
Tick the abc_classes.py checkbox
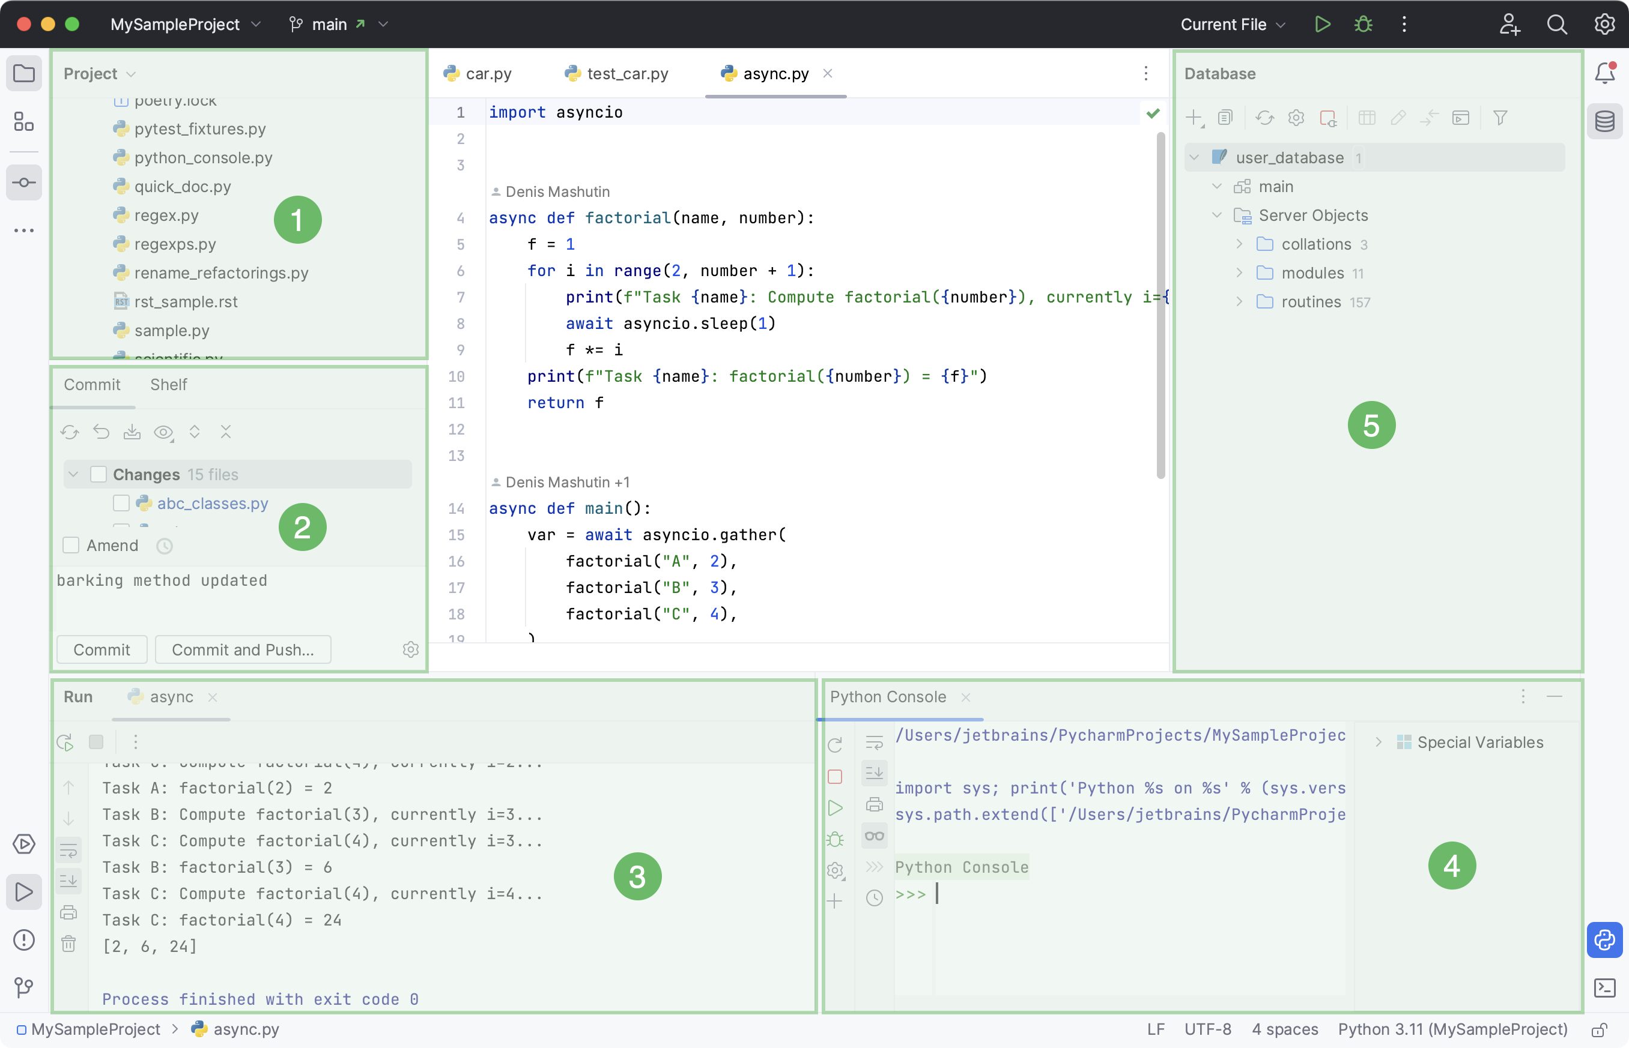click(x=121, y=504)
